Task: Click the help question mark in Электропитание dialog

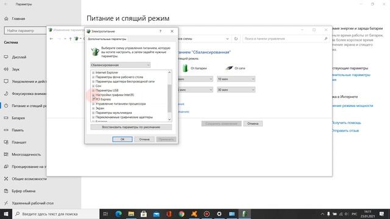Action: coord(160,31)
